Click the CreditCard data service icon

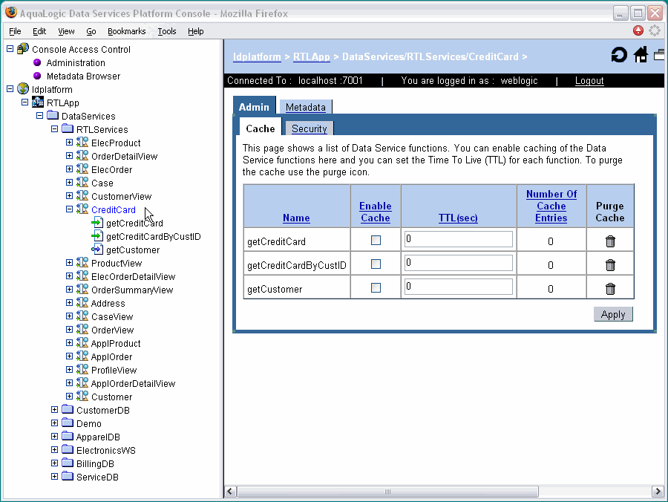click(x=82, y=209)
